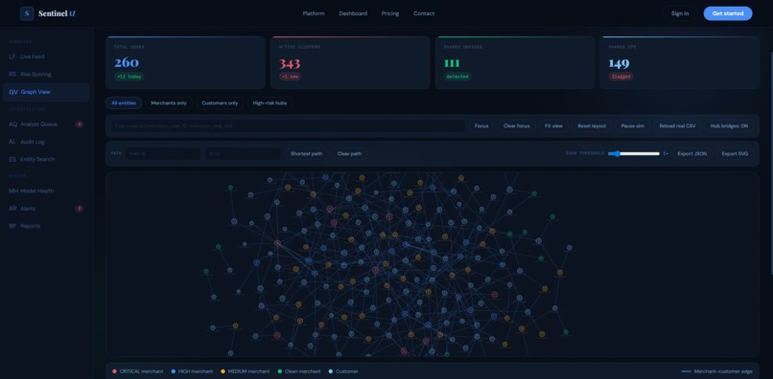
Task: Click the Shortest path button
Action: (306, 153)
